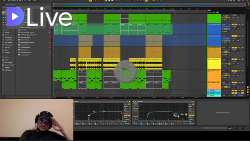Click Post button on B Delay return

242,93
